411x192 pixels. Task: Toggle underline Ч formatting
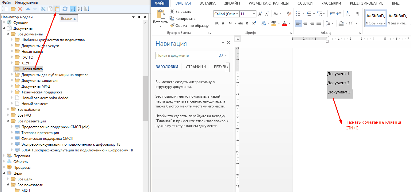click(230, 23)
